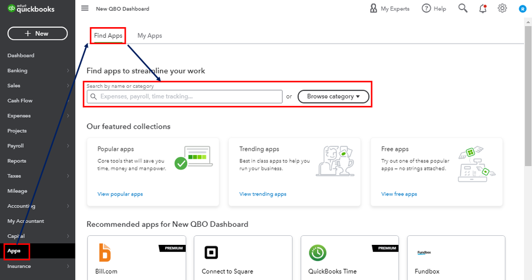Screen dimensions: 532x280
Task: Click the Bill.com app icon
Action: pos(105,252)
